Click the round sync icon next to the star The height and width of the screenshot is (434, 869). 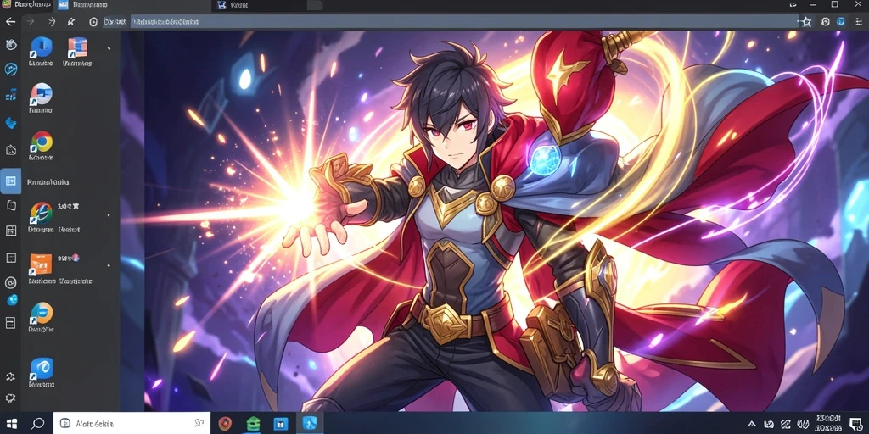pos(826,21)
